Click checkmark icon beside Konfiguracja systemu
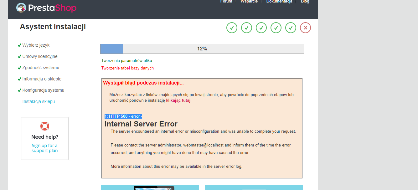Screen dimensions: 418x190 tap(19, 90)
